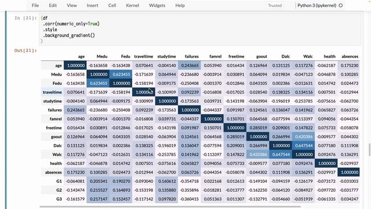The height and width of the screenshot is (209, 371).
Task: Click the 0.420386 cell in the goout row
Action: [x=304, y=137]
